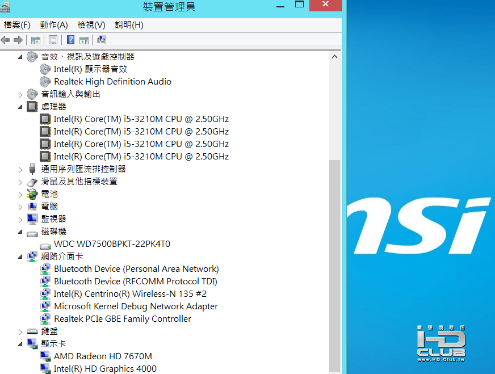The image size is (495, 374).
Task: Click the Realtek High Definition Audio speaker icon
Action: (45, 82)
